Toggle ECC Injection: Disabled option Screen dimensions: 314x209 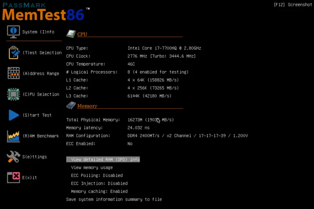pos(99,183)
